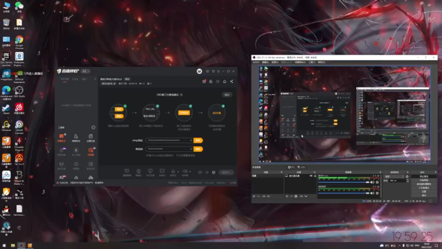The width and height of the screenshot is (442, 249).
Task: Open the dropdown pill beside streaming app logo
Action: pyautogui.click(x=86, y=71)
